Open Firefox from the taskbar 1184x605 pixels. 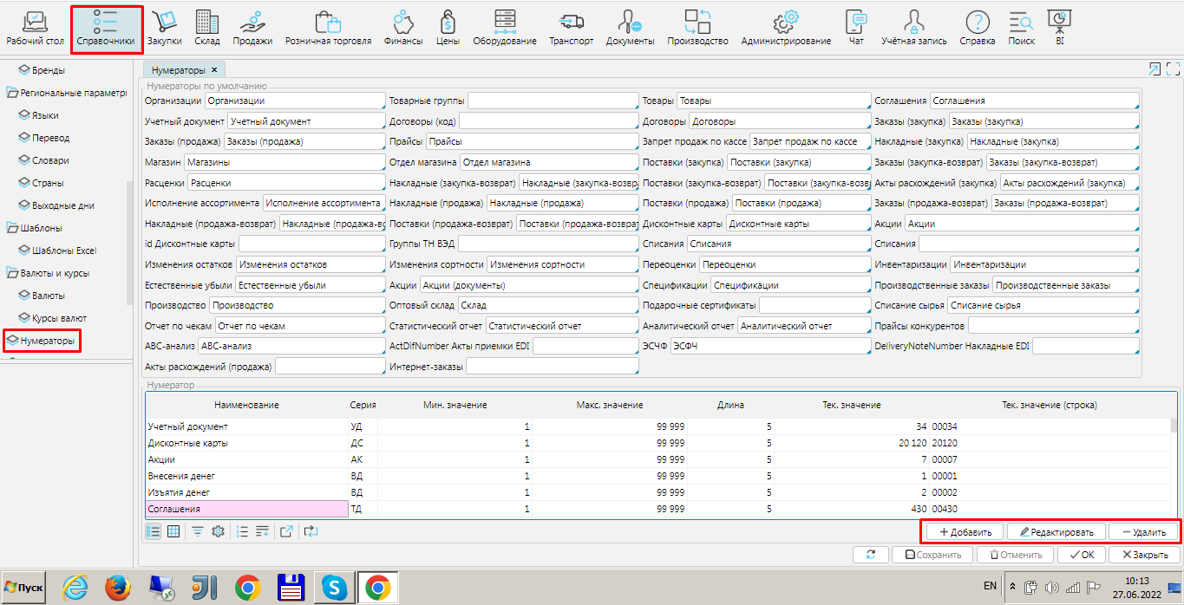click(117, 589)
